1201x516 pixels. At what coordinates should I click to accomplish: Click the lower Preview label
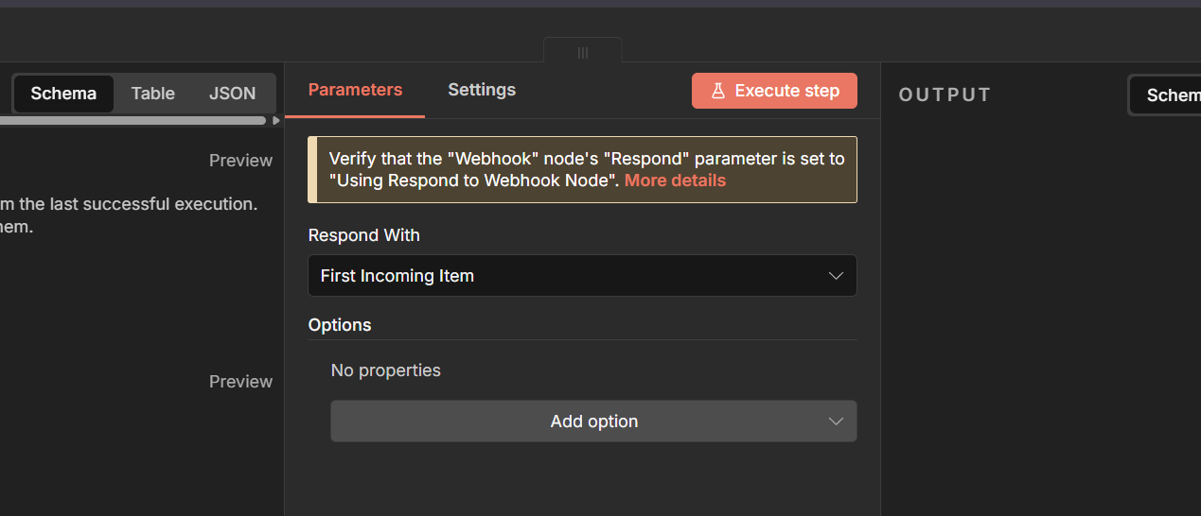click(x=240, y=382)
